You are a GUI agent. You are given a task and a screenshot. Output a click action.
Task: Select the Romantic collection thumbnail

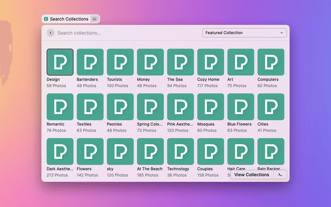tap(60, 107)
